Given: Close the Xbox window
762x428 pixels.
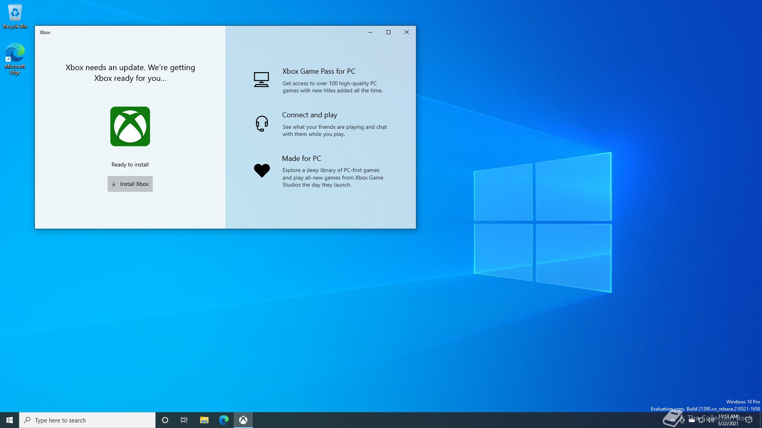Looking at the screenshot, I should pos(407,32).
